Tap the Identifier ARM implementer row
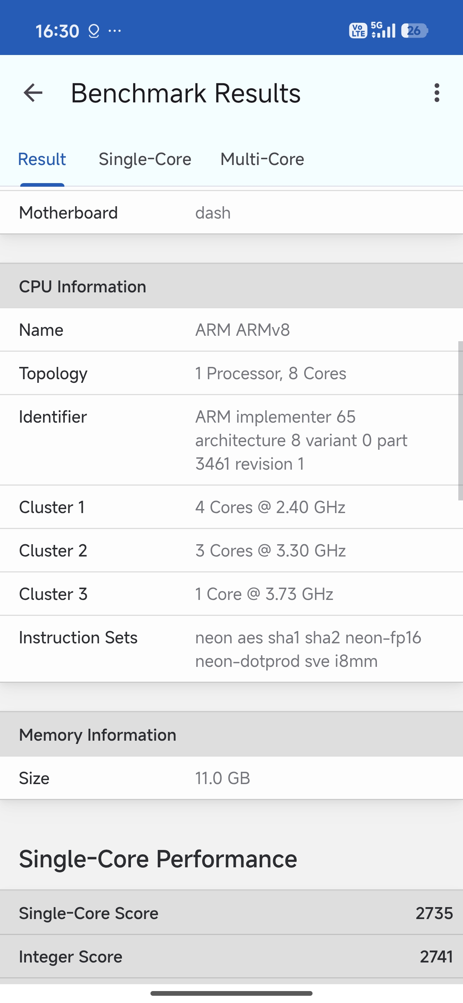 coord(231,440)
